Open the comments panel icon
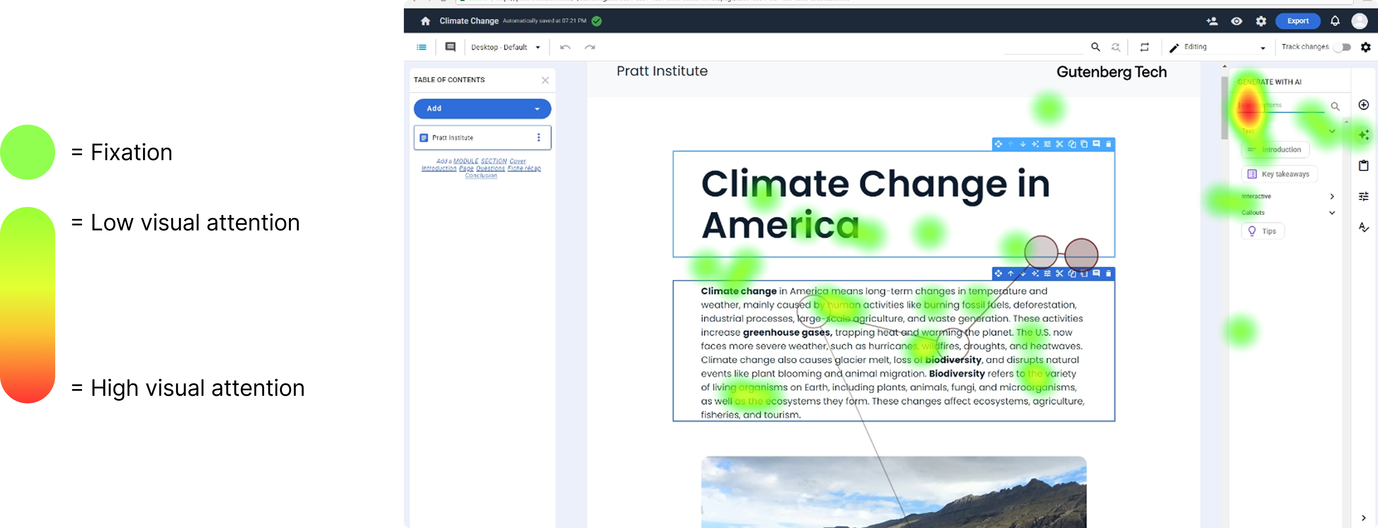Screen dimensions: 1378x528 click(x=450, y=47)
